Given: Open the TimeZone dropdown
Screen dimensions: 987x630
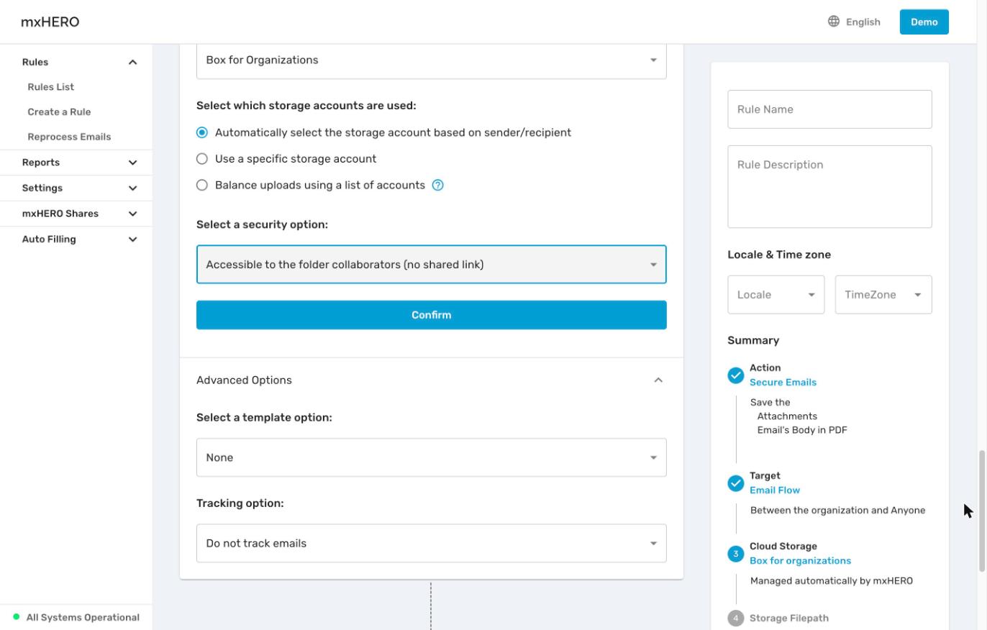Looking at the screenshot, I should coord(883,295).
